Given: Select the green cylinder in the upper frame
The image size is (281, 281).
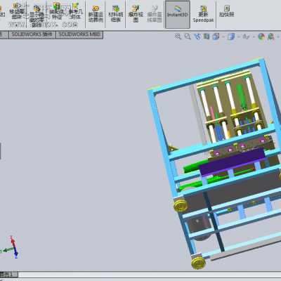Looking at the screenshot, I should (241, 96).
